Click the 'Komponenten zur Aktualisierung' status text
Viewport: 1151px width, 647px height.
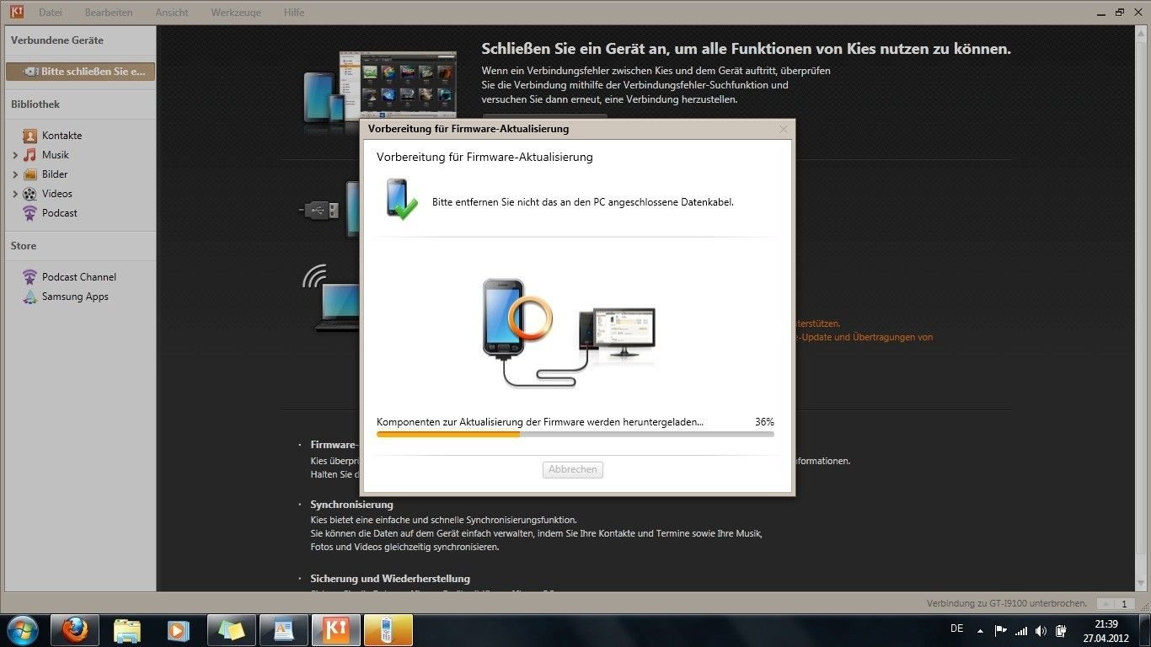[x=540, y=422]
